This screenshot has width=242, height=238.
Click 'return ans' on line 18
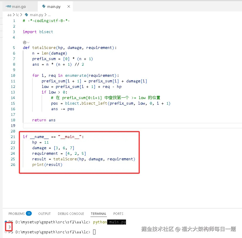44,120
